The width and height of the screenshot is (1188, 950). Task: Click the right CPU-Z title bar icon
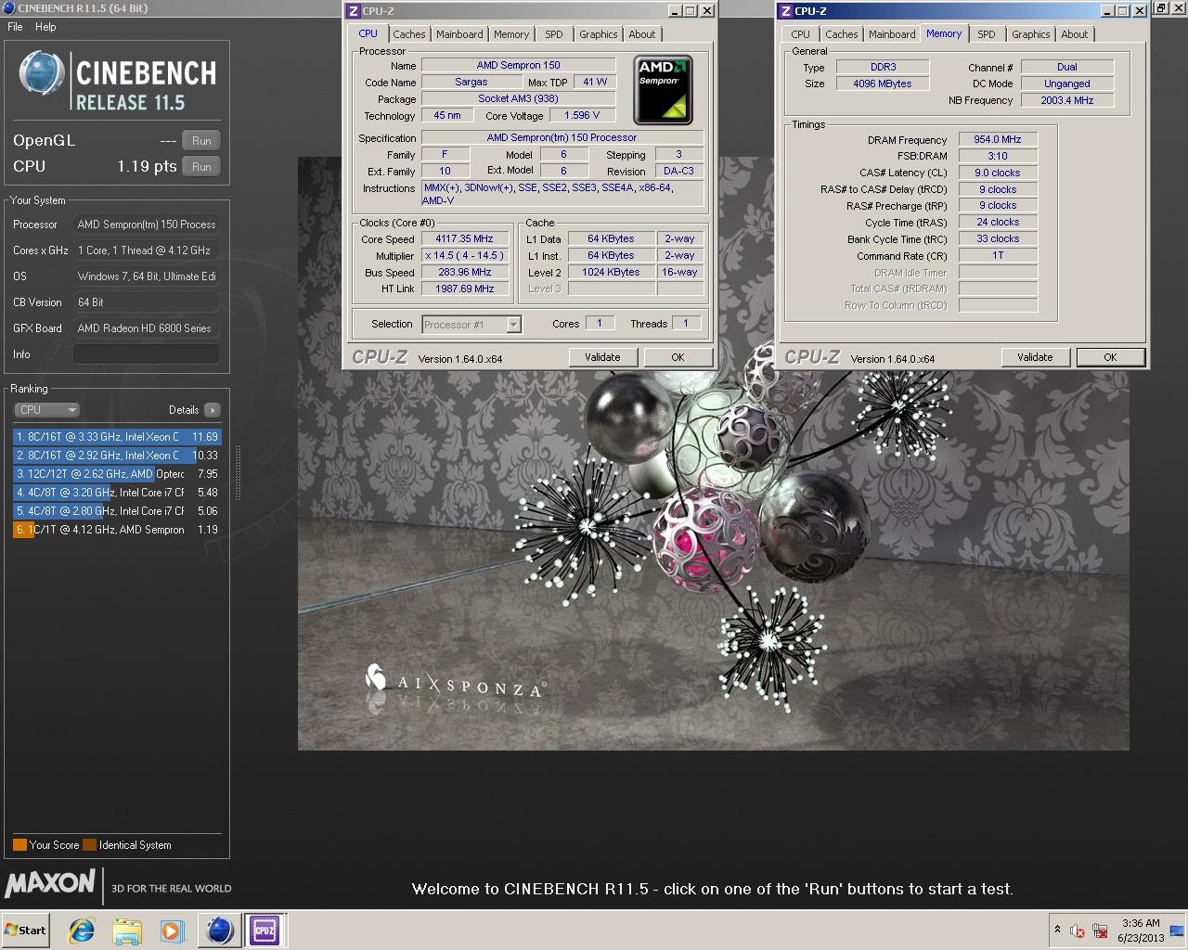785,11
